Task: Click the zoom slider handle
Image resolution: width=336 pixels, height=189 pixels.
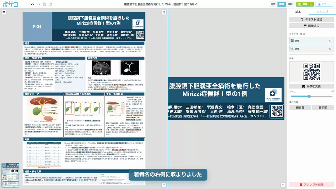Action: 309,96
